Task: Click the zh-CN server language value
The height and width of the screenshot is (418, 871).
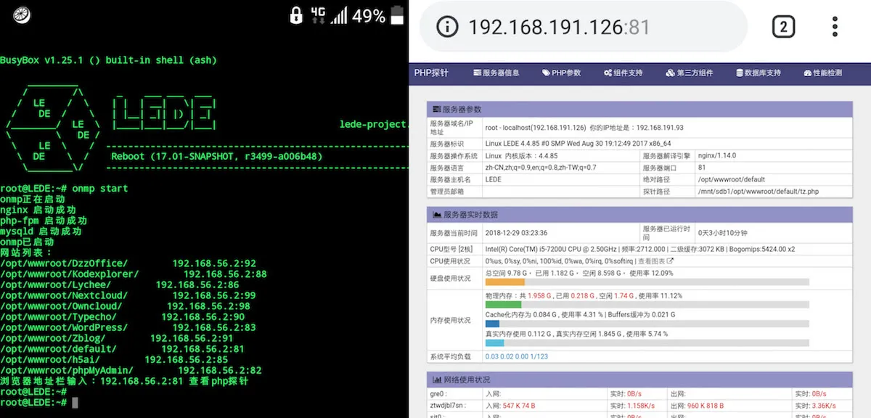Action: coord(540,168)
